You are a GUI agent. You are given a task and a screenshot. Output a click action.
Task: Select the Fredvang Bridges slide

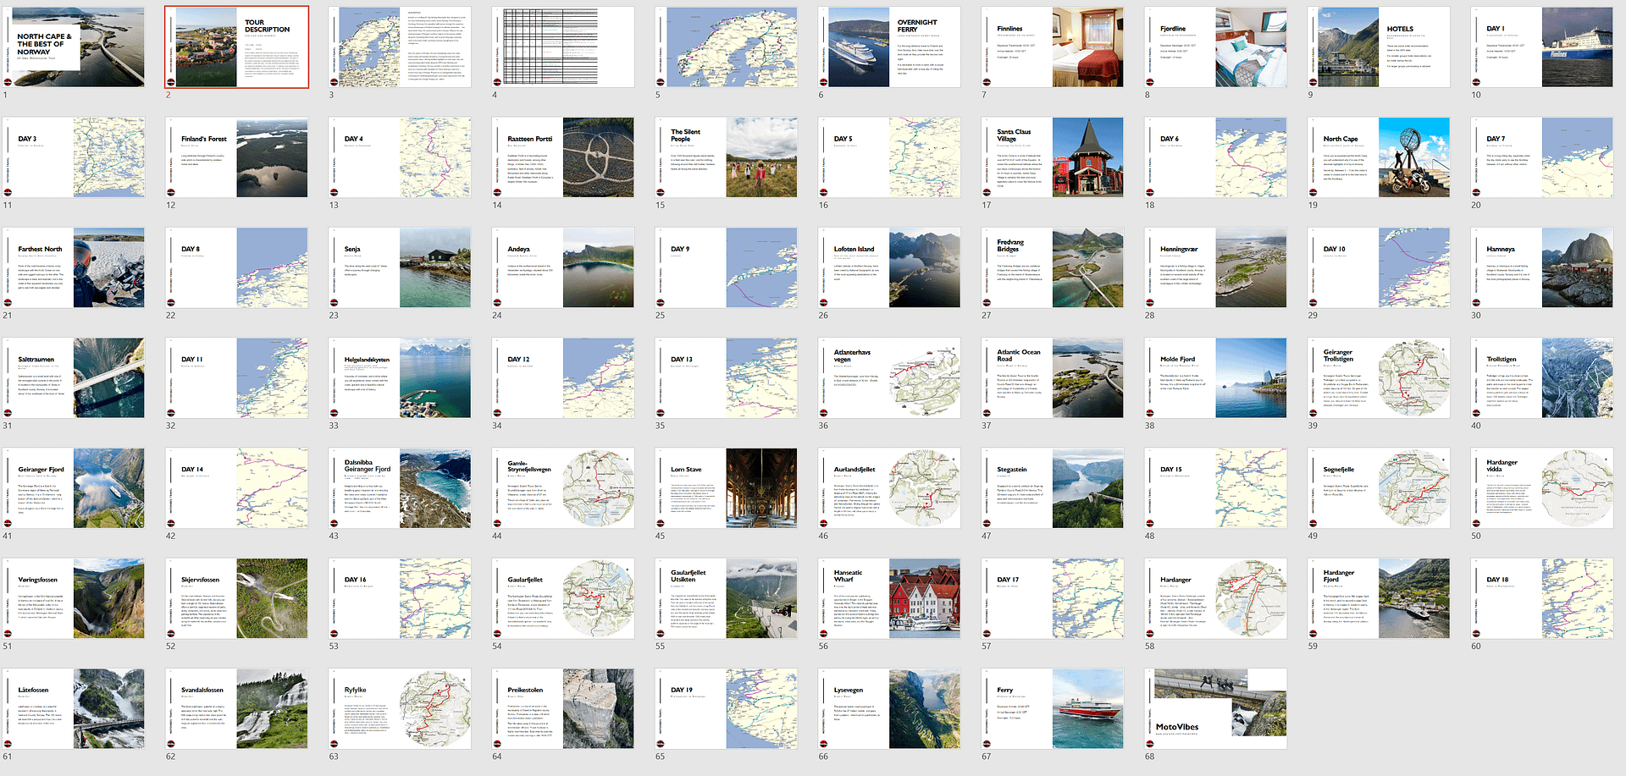[1052, 267]
